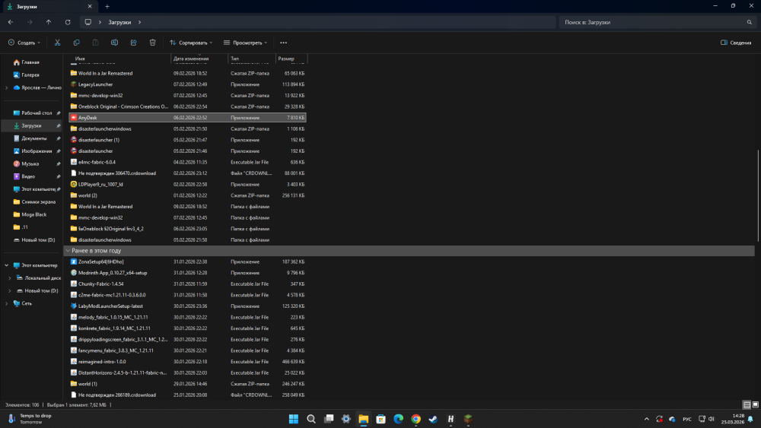Open Музыка quick access folder
Image resolution: width=761 pixels, height=428 pixels.
(30, 164)
